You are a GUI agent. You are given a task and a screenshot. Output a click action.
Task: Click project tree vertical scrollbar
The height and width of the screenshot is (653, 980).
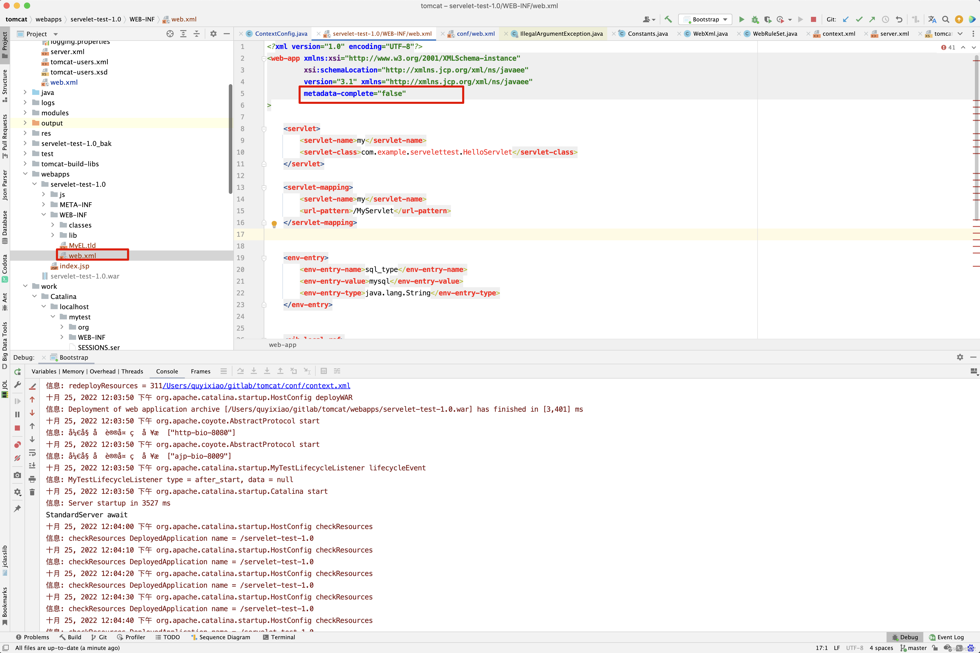pyautogui.click(x=230, y=139)
